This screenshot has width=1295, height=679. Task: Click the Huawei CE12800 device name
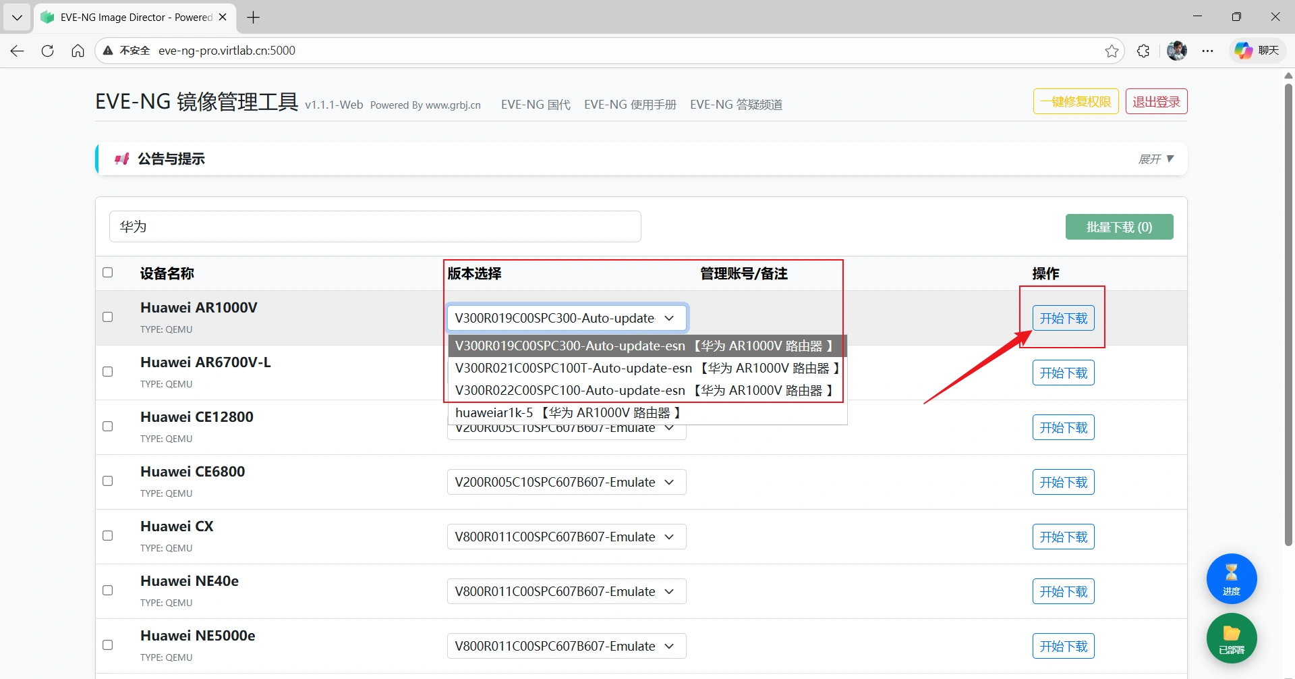pyautogui.click(x=197, y=416)
